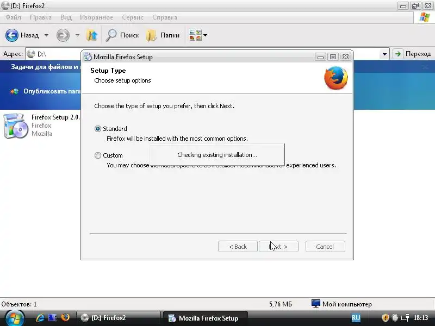The height and width of the screenshot is (326, 435).
Task: Click Опубликовать папку task link
Action: tap(46, 91)
